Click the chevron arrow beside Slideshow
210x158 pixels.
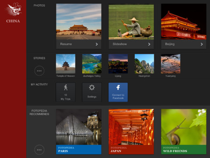tap(149, 44)
